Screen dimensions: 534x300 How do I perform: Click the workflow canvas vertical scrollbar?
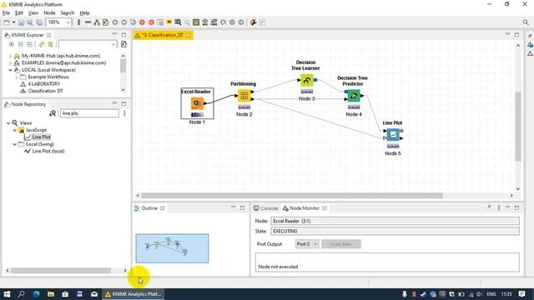pyautogui.click(x=518, y=126)
